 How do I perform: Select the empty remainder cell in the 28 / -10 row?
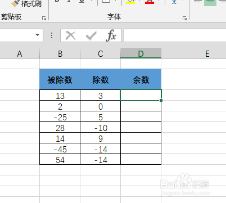coord(141,127)
